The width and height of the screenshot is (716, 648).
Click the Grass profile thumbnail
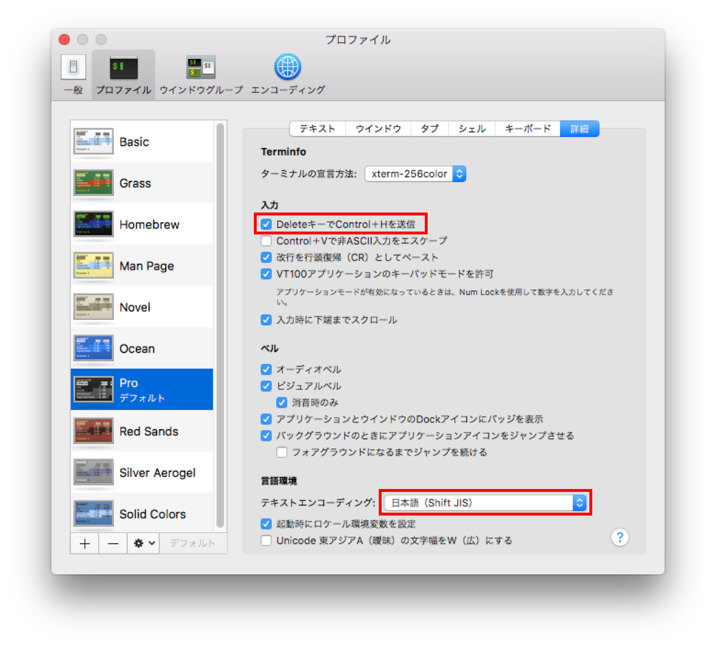point(93,183)
